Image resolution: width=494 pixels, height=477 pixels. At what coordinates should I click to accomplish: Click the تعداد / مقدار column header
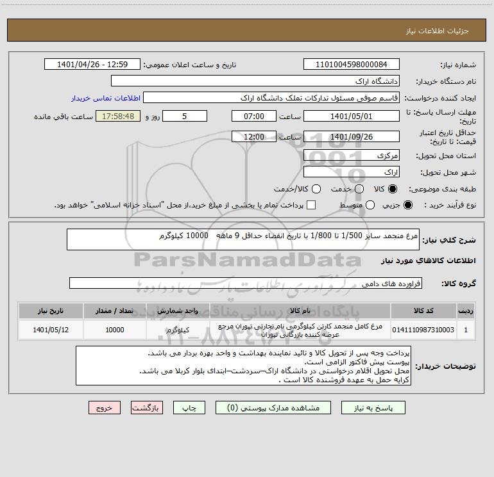coord(115,311)
